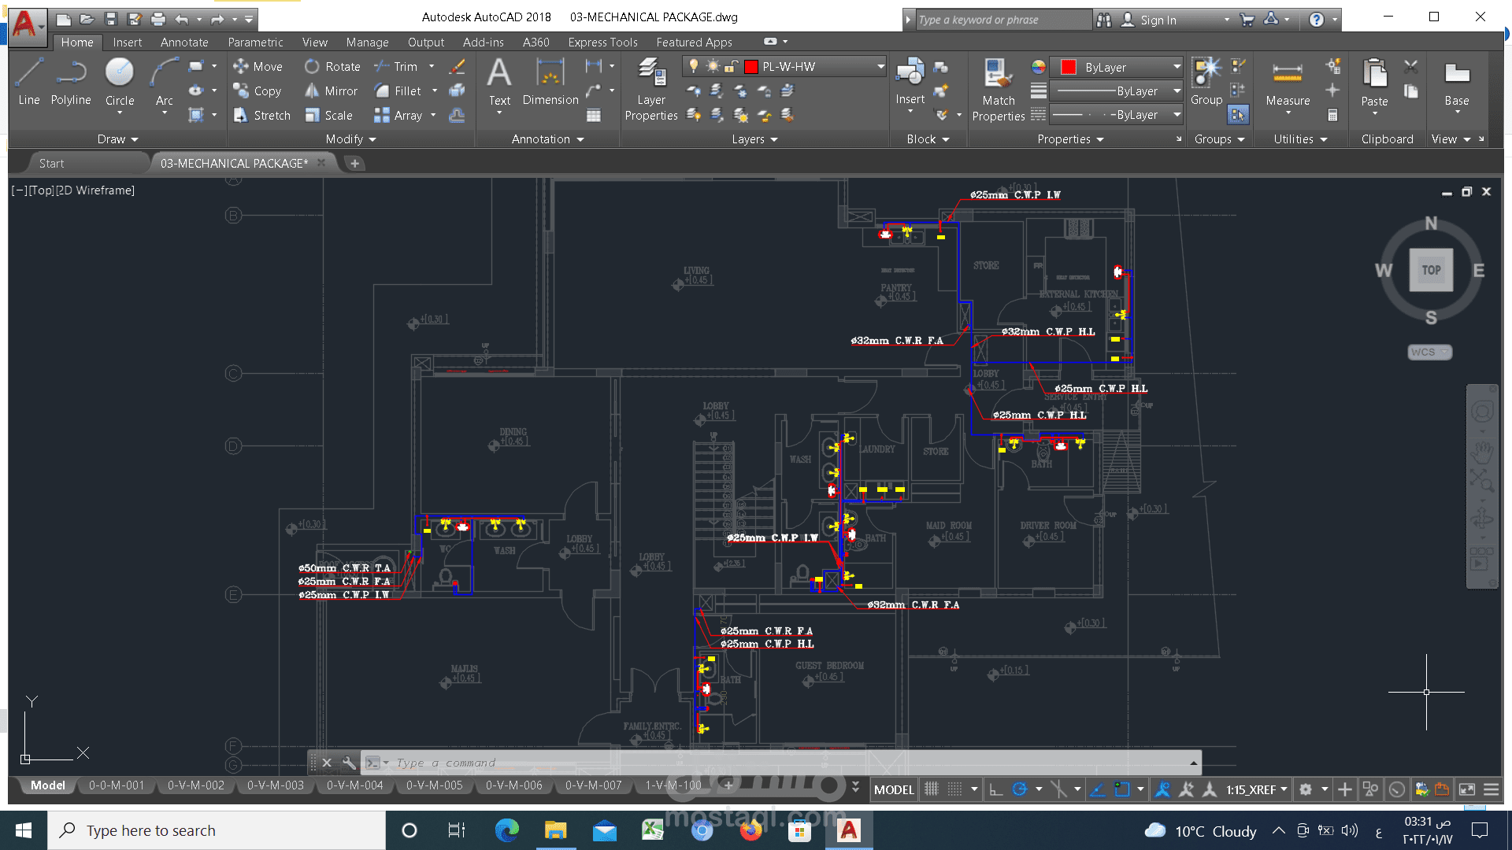Click the red layer color swatch

pyautogui.click(x=750, y=67)
